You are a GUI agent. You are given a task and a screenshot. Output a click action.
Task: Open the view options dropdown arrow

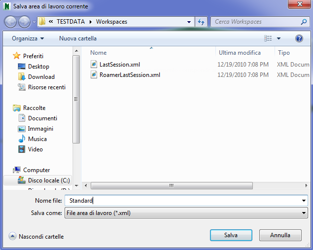[278, 38]
